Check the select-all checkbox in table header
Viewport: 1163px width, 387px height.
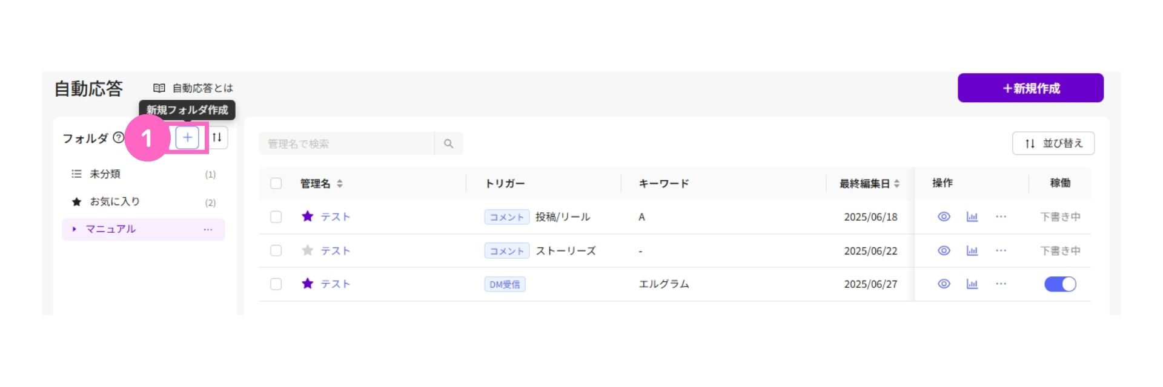click(276, 183)
